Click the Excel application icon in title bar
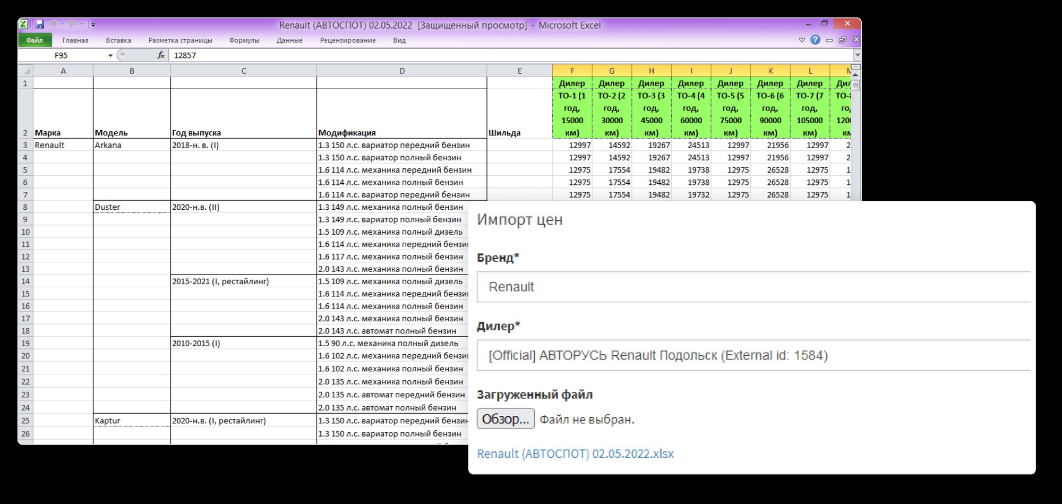 point(23,24)
